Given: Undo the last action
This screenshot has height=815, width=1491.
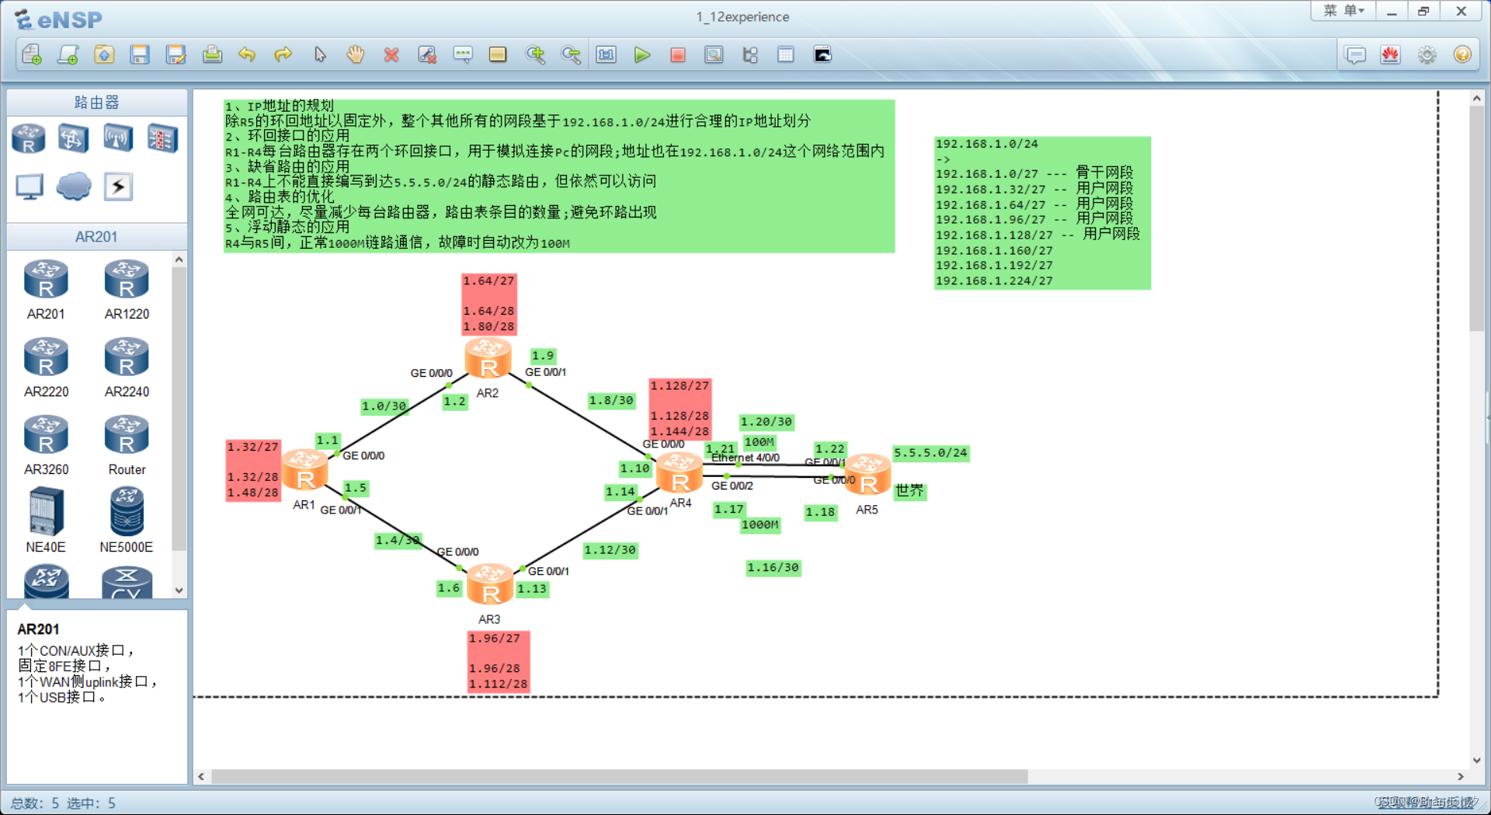Looking at the screenshot, I should point(247,54).
